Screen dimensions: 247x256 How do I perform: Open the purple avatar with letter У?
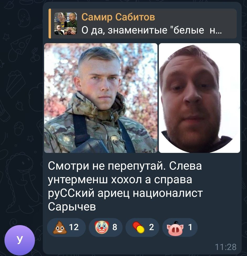click(20, 240)
